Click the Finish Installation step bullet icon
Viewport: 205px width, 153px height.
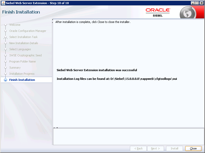pos(5,80)
